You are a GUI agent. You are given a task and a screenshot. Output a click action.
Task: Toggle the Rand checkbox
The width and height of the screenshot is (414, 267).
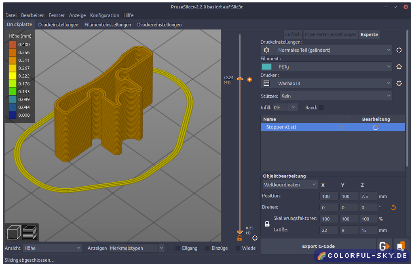321,108
